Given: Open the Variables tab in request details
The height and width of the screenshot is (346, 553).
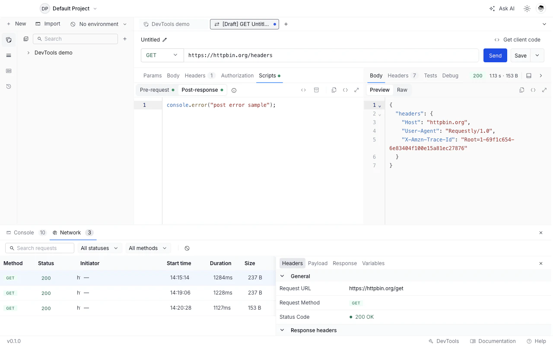Looking at the screenshot, I should click(373, 263).
